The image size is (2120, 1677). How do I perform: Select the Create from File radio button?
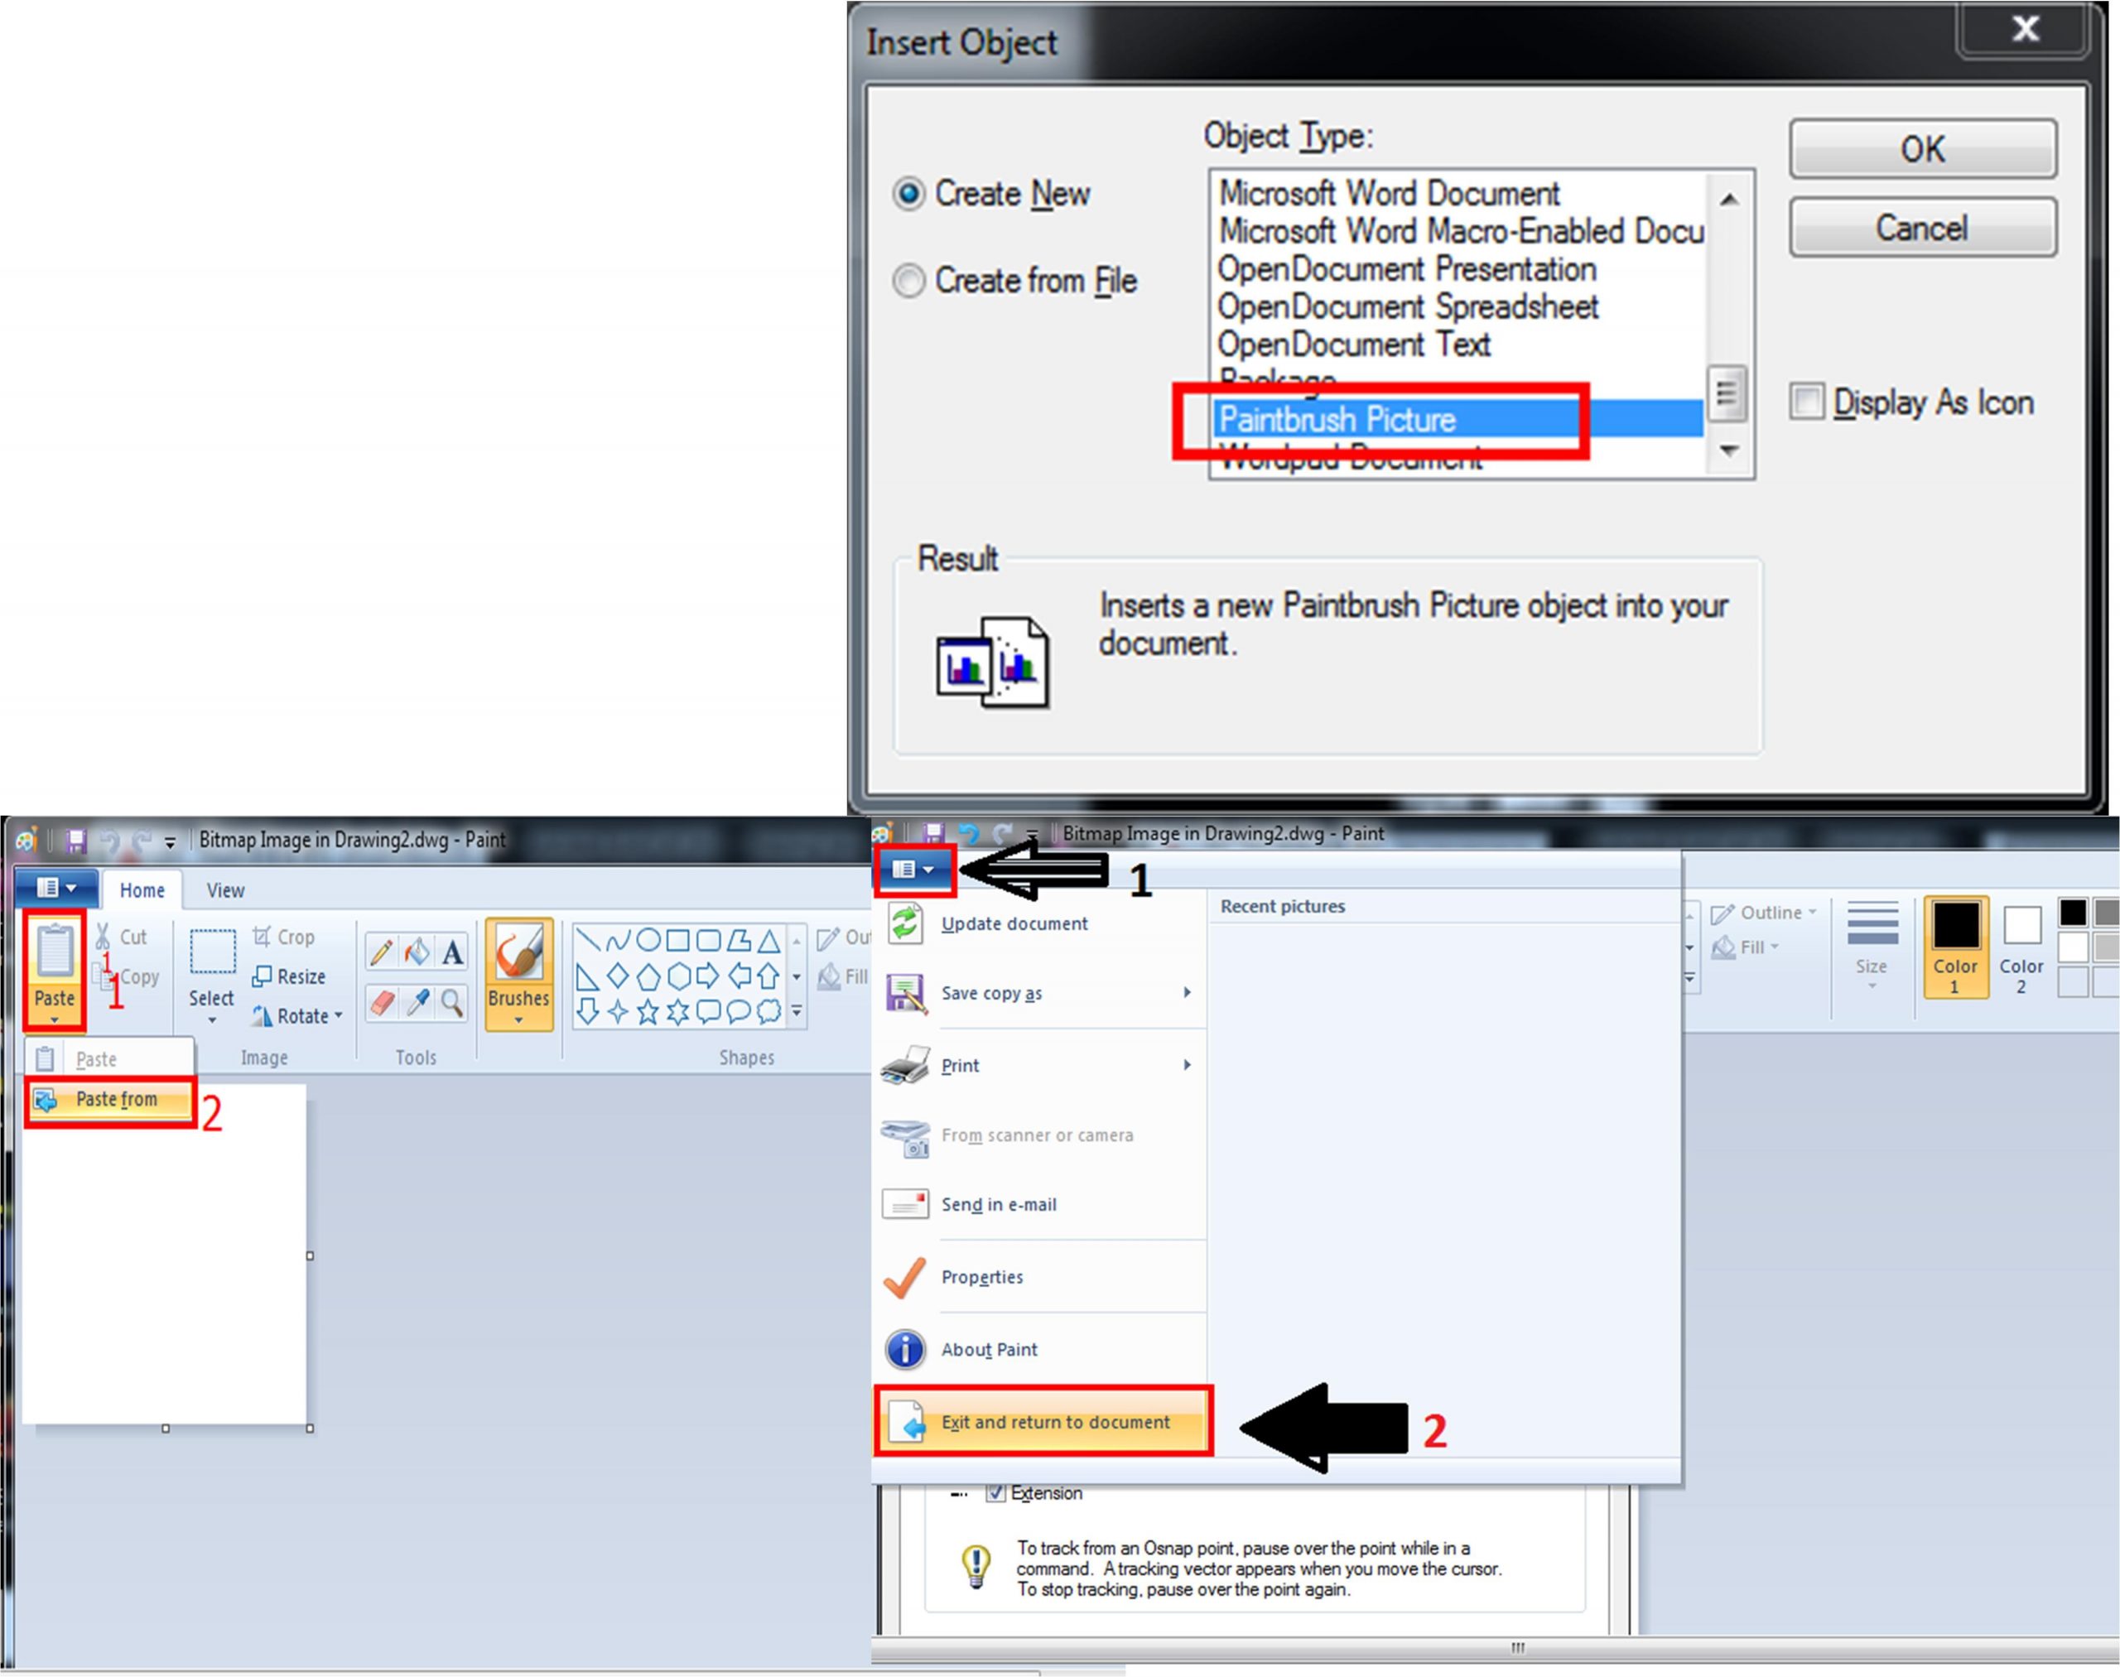909,281
